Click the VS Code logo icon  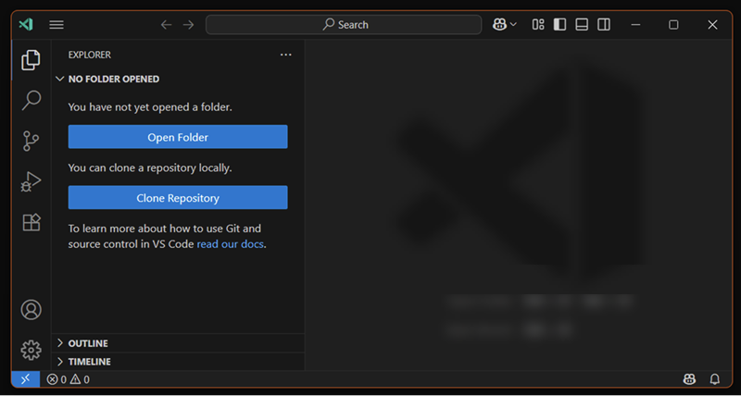click(x=26, y=25)
